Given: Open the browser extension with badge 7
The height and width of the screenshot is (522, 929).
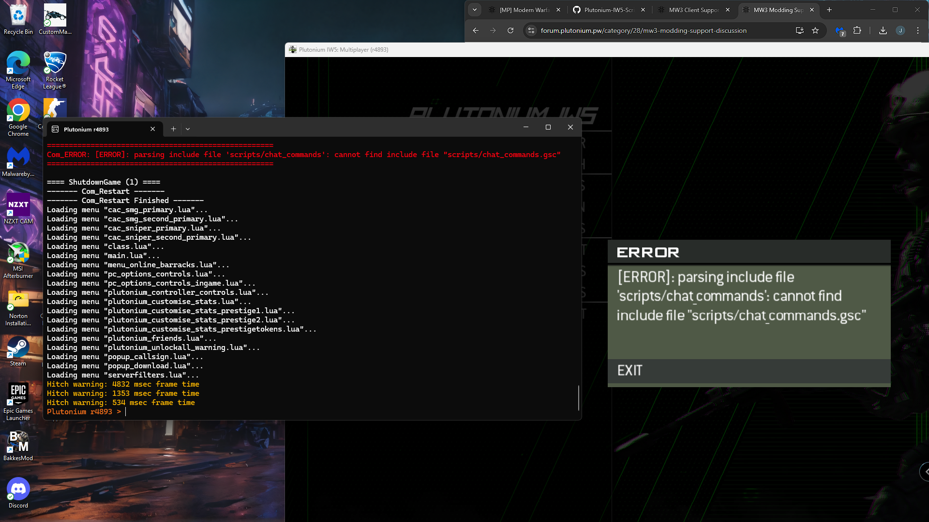Looking at the screenshot, I should coord(840,31).
